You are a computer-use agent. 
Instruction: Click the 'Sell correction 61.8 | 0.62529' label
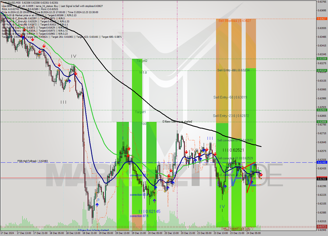click(x=235, y=158)
